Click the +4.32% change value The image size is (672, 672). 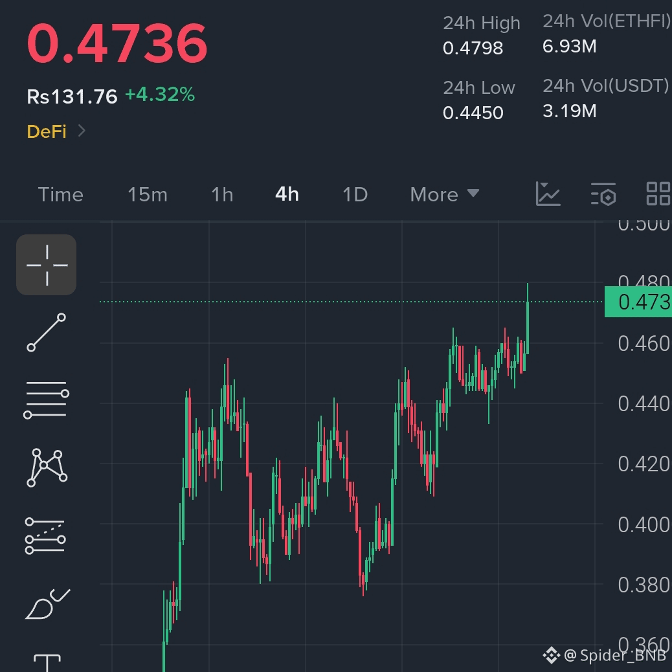[x=159, y=95]
